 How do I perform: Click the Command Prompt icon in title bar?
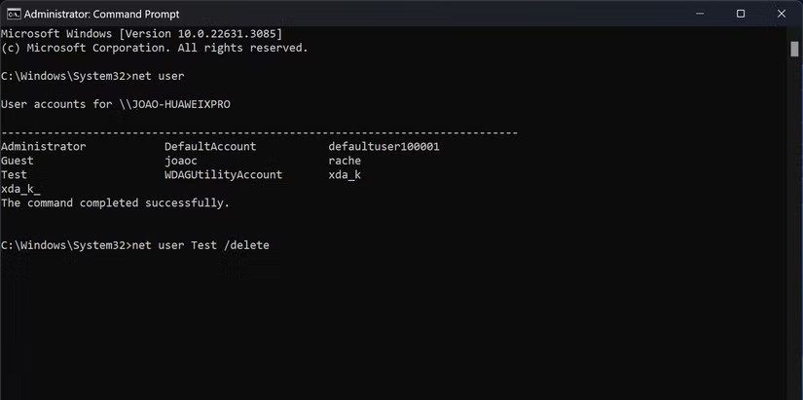tap(12, 14)
